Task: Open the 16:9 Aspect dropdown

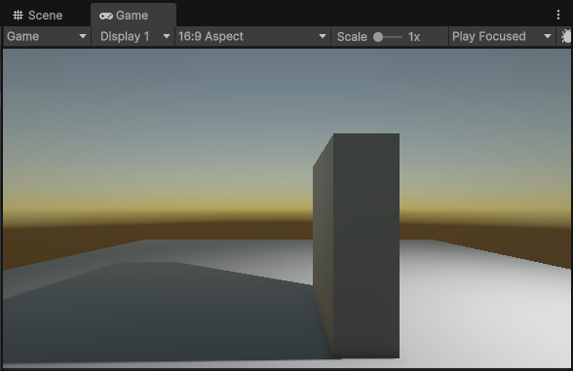Action: pos(252,37)
